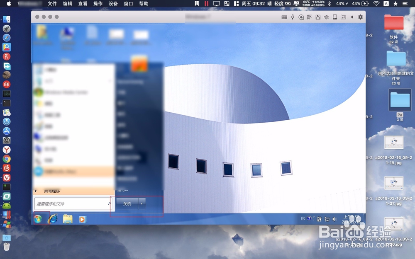Launch Internet Explorer from the Windows taskbar
This screenshot has width=415, height=259.
(53, 219)
